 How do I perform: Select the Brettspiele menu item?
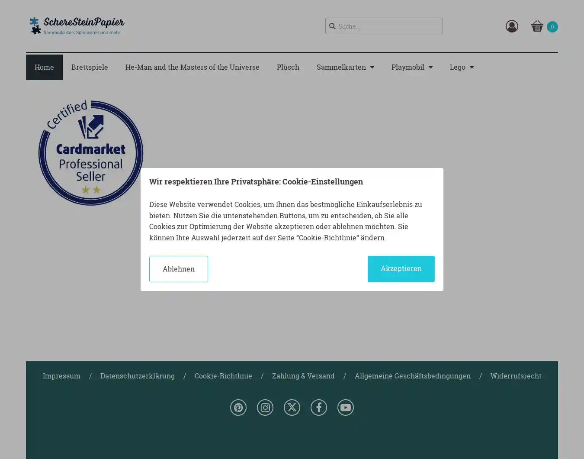coord(90,67)
